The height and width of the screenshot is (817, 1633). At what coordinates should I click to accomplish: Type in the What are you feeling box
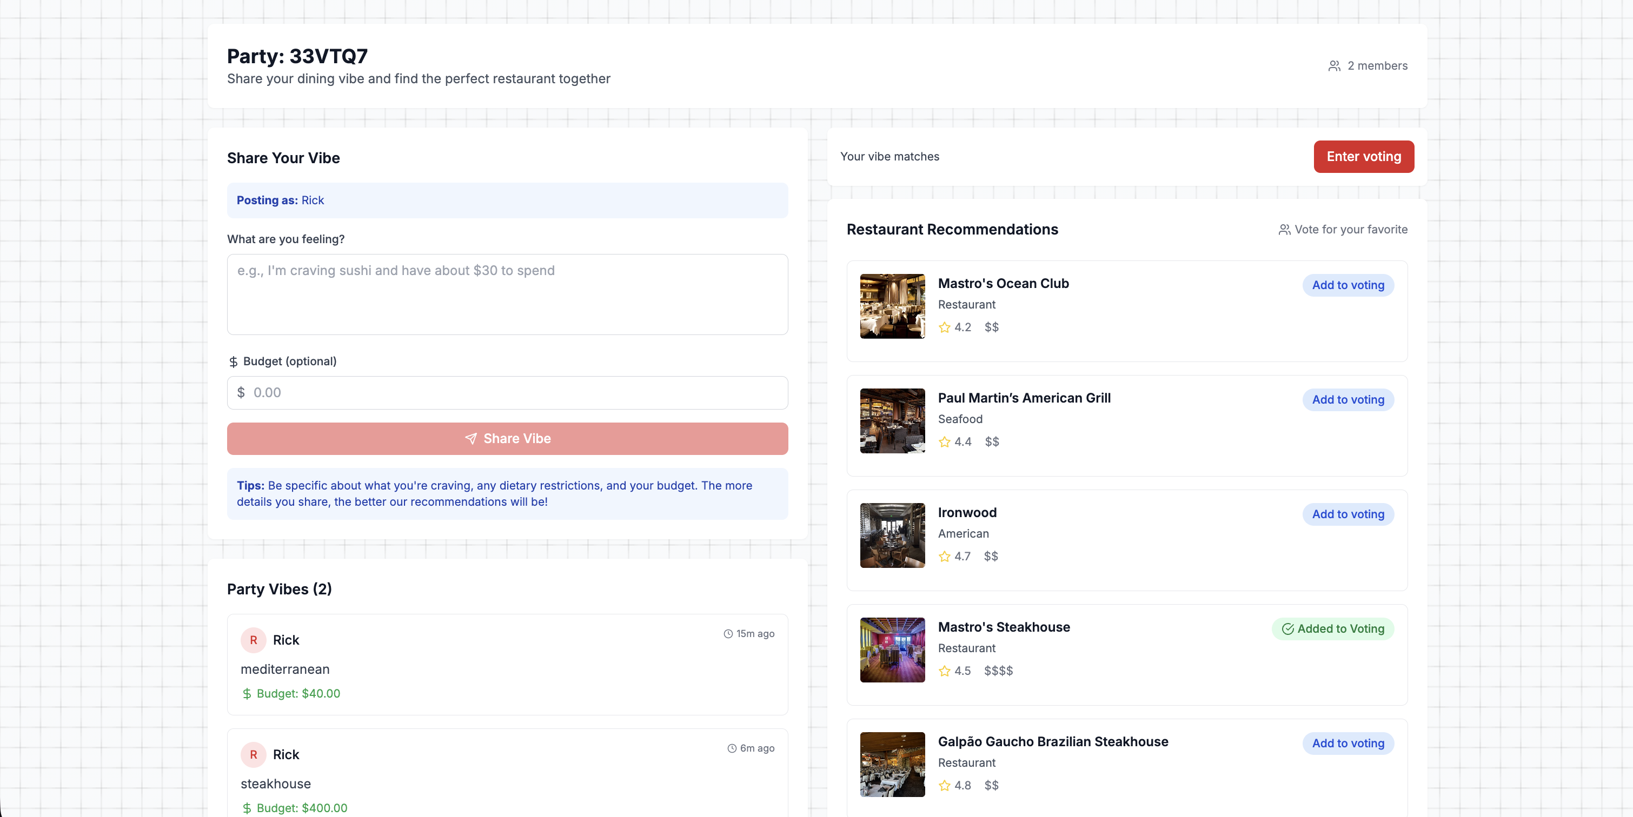[x=507, y=294]
